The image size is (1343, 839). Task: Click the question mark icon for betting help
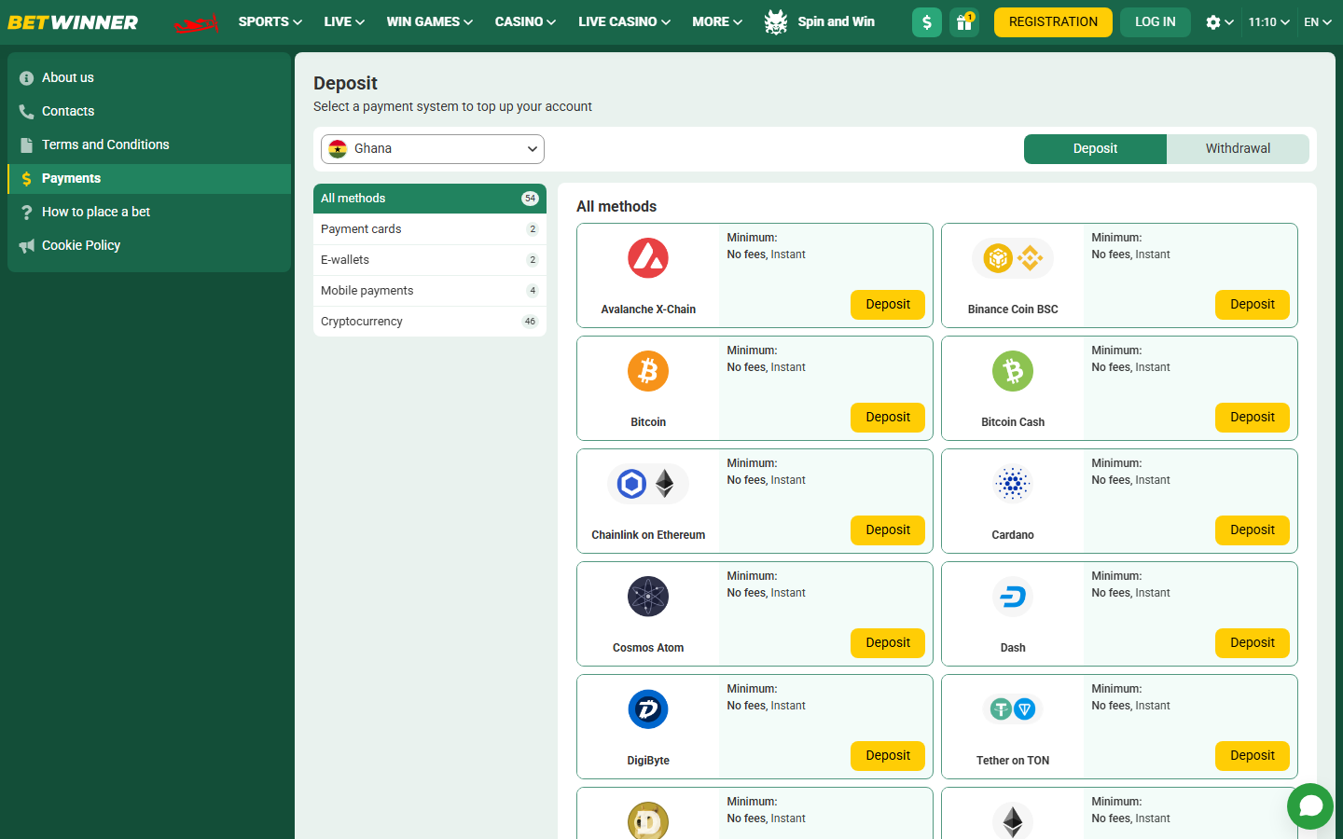(26, 213)
